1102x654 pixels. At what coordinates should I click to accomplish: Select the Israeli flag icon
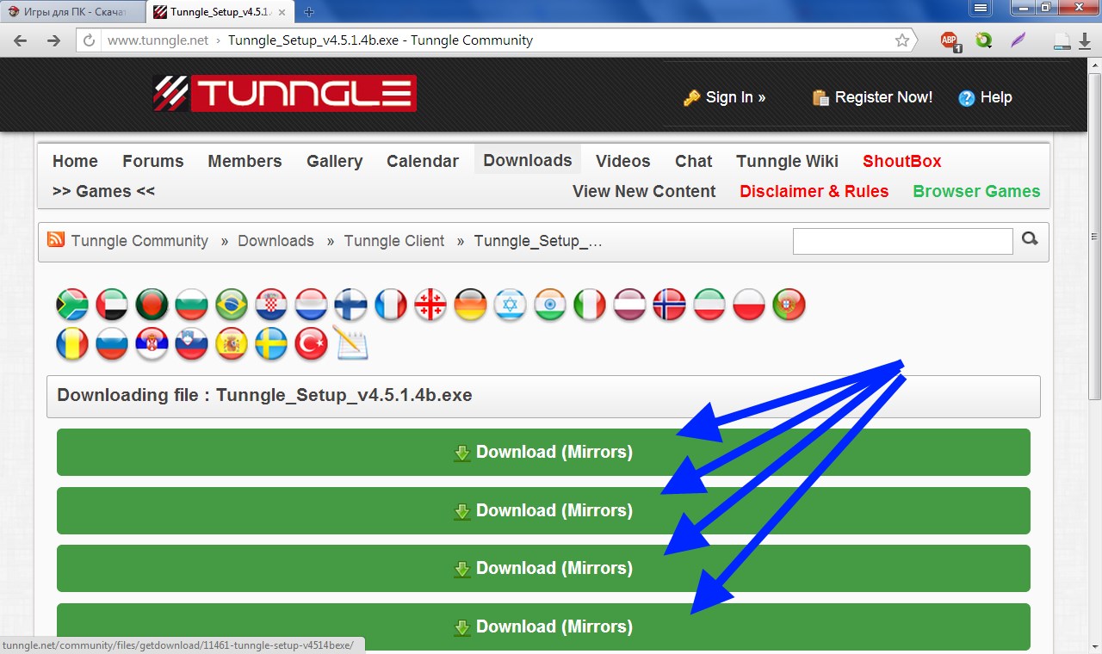pyautogui.click(x=510, y=305)
